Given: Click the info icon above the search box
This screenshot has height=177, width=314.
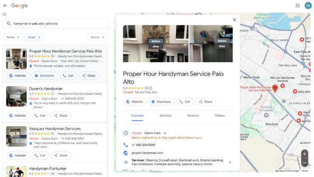Looking at the screenshot, I should coord(4,14).
